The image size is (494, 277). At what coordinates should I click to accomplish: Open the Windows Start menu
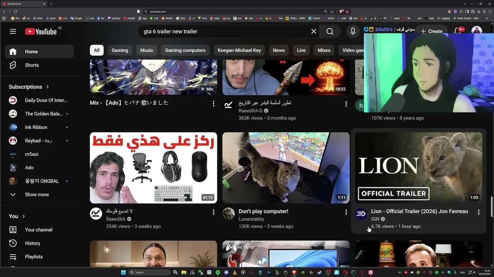pyautogui.click(x=123, y=272)
